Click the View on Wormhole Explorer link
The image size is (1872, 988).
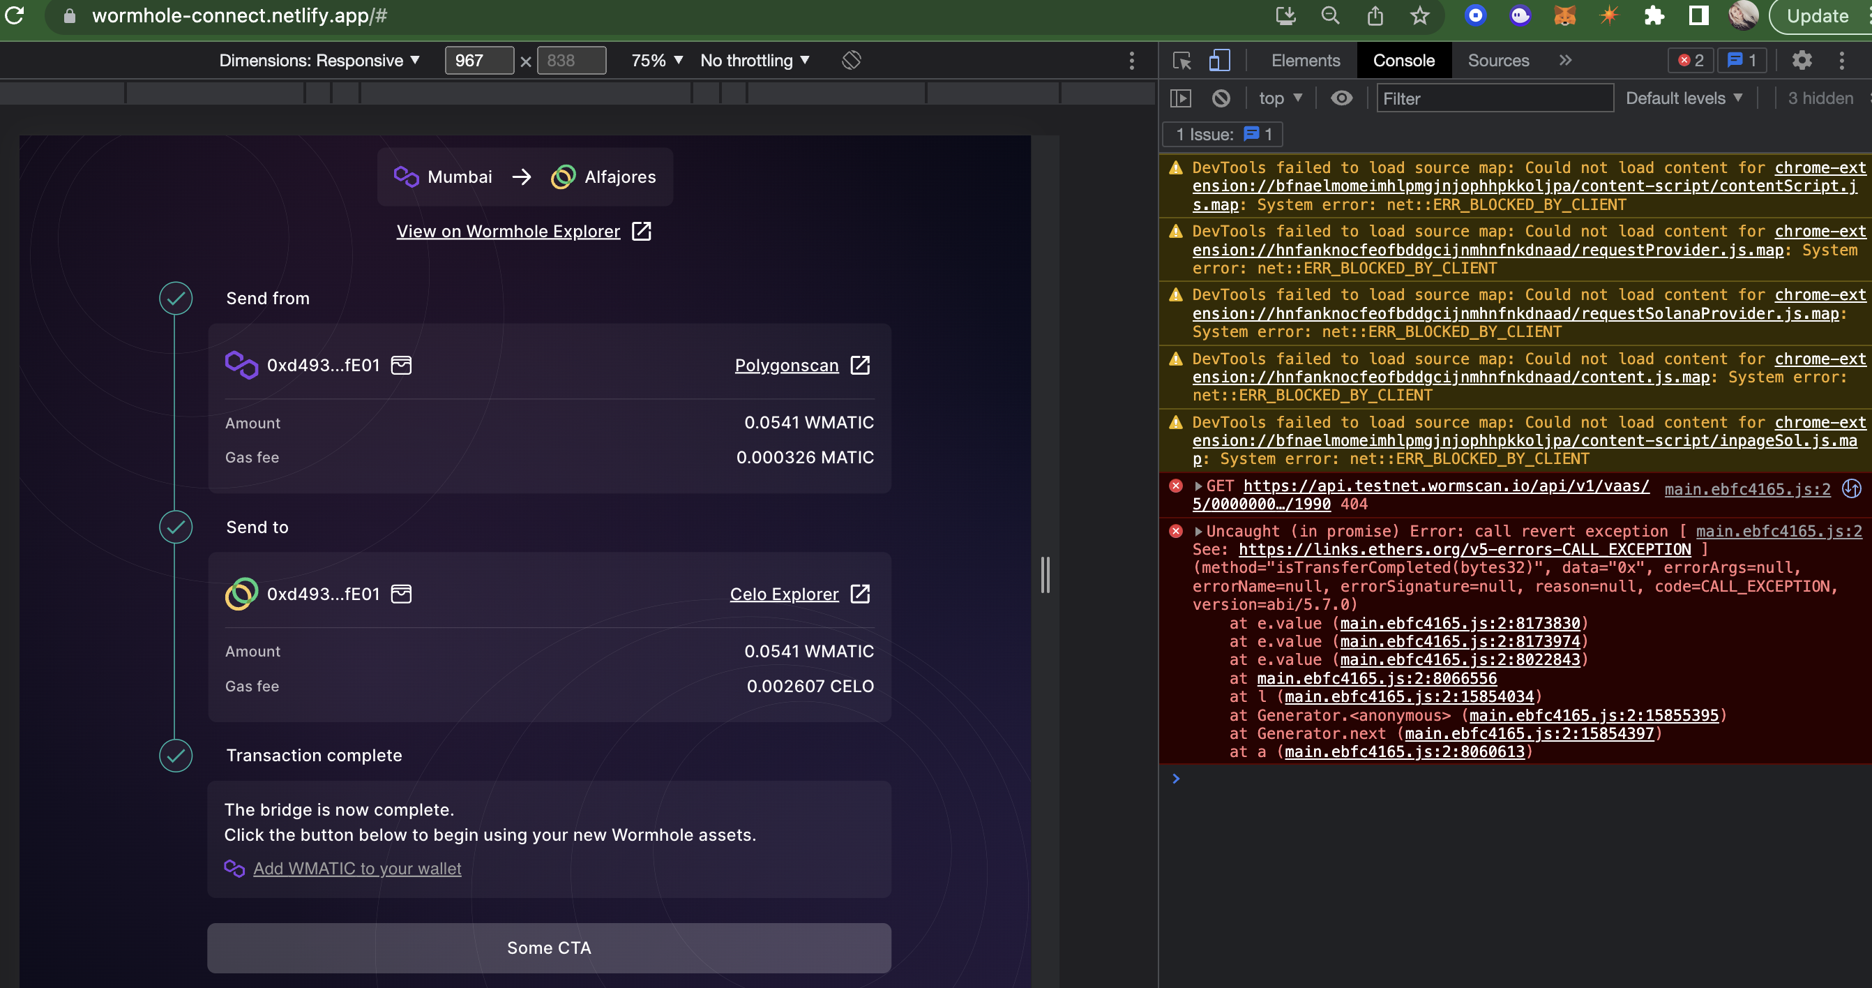(x=508, y=231)
